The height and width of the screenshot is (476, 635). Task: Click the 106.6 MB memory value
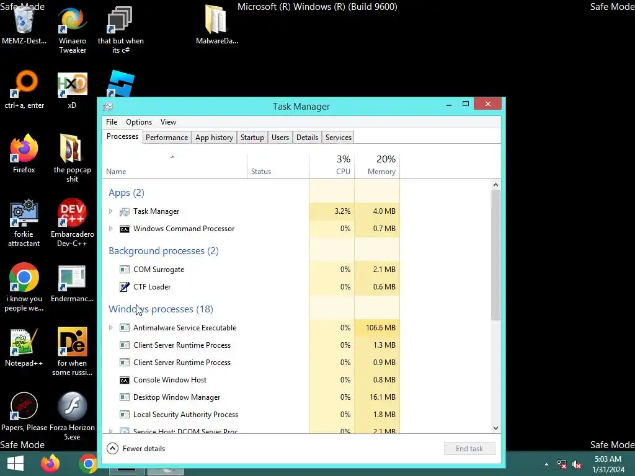pyautogui.click(x=380, y=327)
